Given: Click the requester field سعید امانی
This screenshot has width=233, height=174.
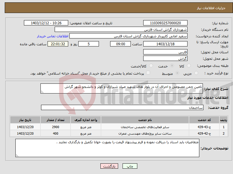Looking at the screenshot, I should coord(128,36).
